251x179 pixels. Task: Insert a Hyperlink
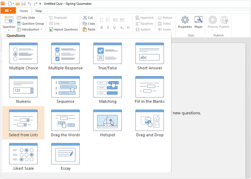145,18
